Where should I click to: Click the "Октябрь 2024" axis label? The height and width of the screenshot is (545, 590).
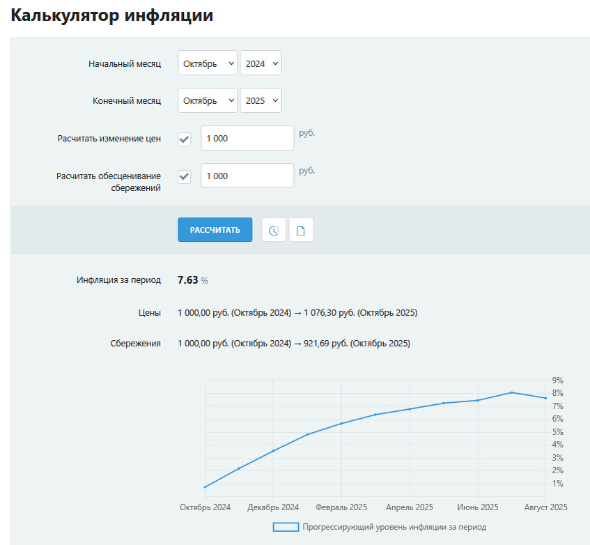pos(205,507)
